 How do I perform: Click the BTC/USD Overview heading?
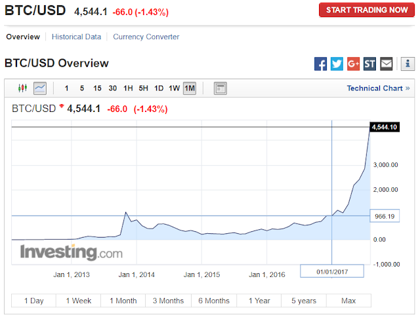pyautogui.click(x=56, y=63)
